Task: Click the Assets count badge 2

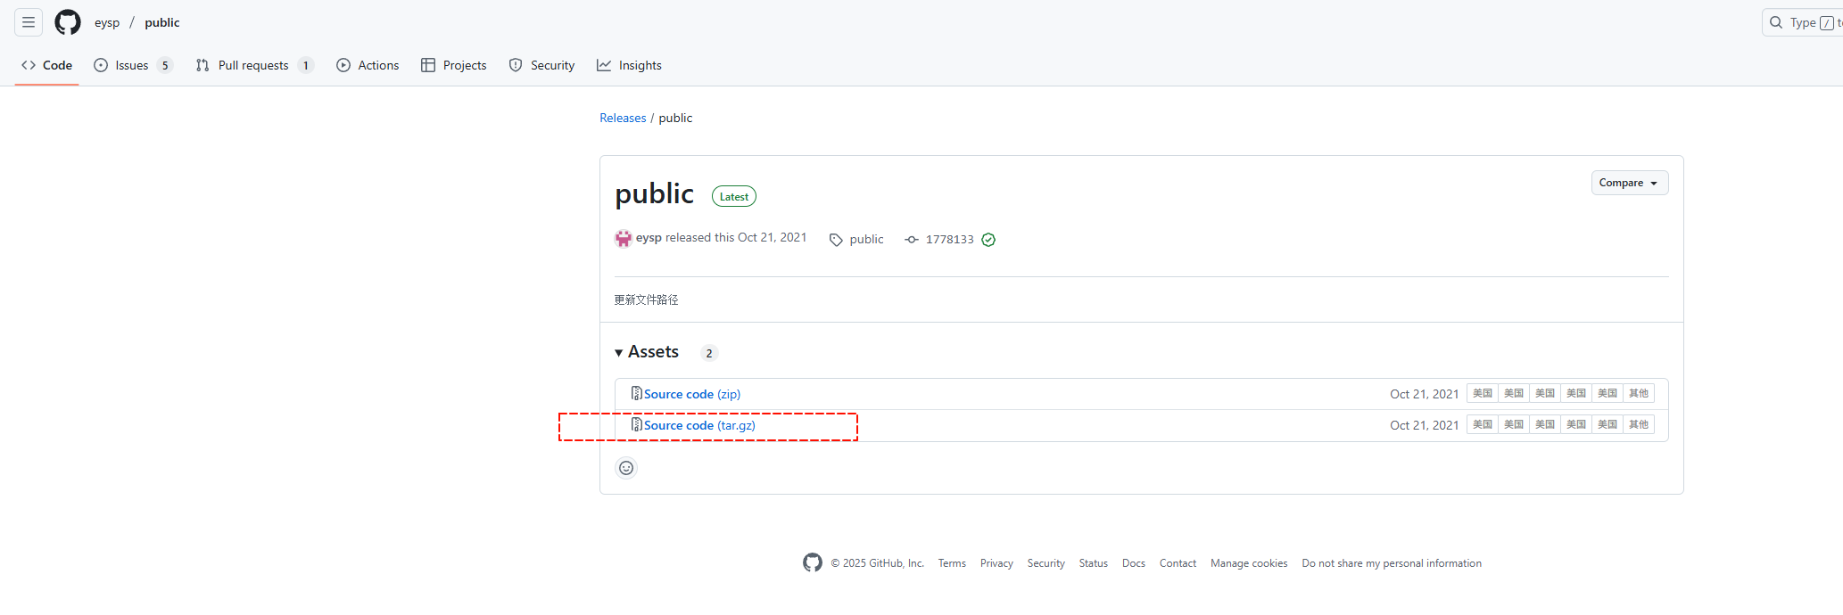Action: tap(709, 353)
